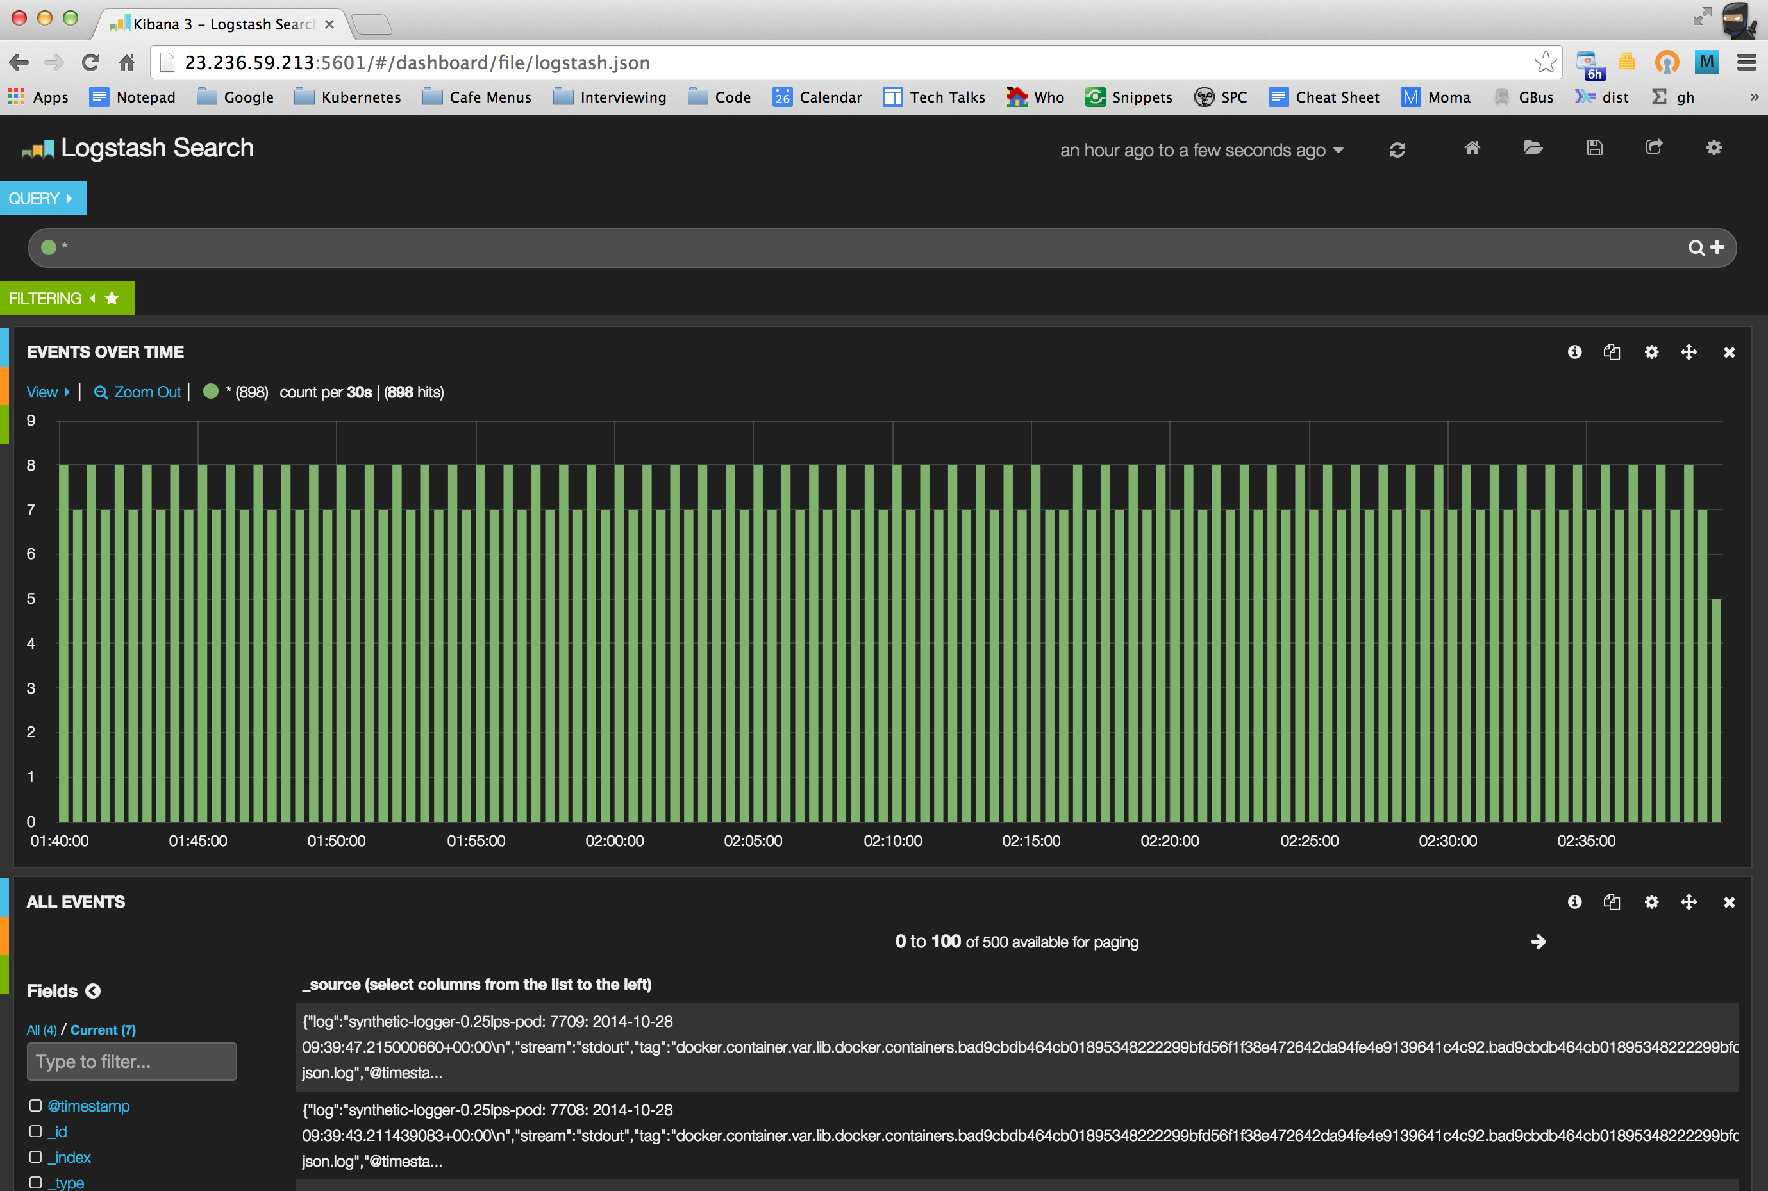
Task: Go back in browser history
Action: [x=19, y=62]
